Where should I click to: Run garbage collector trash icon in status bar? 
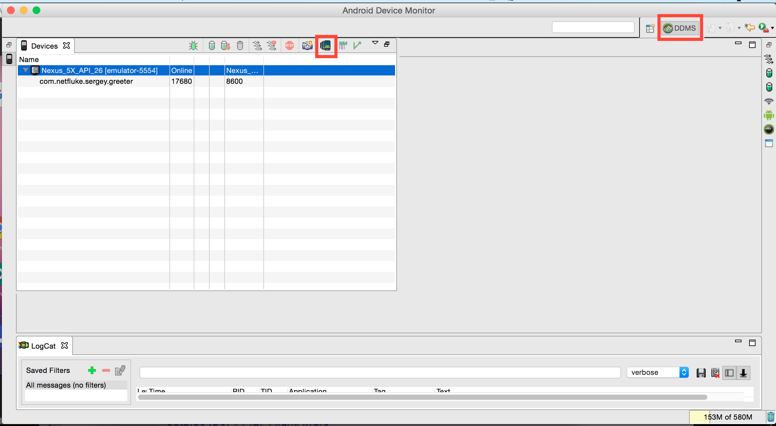[x=771, y=417]
